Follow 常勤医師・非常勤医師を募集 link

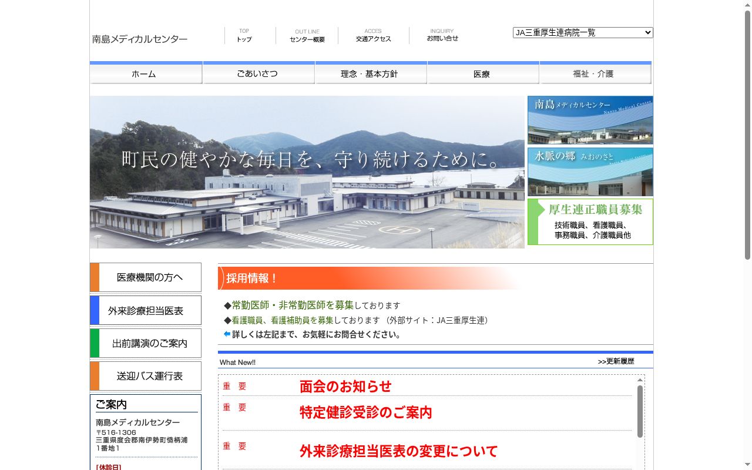pos(293,305)
